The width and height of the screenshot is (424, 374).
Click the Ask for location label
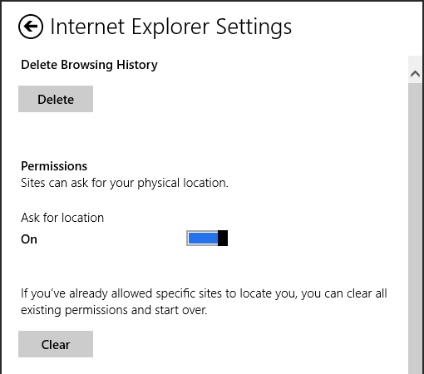[x=62, y=218]
